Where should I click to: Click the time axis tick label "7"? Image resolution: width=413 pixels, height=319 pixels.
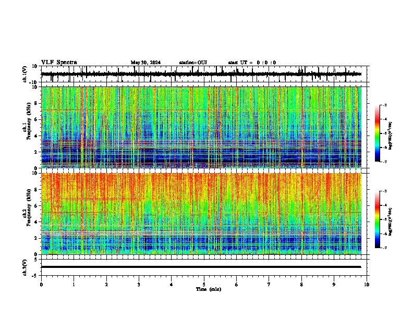pos(269,285)
